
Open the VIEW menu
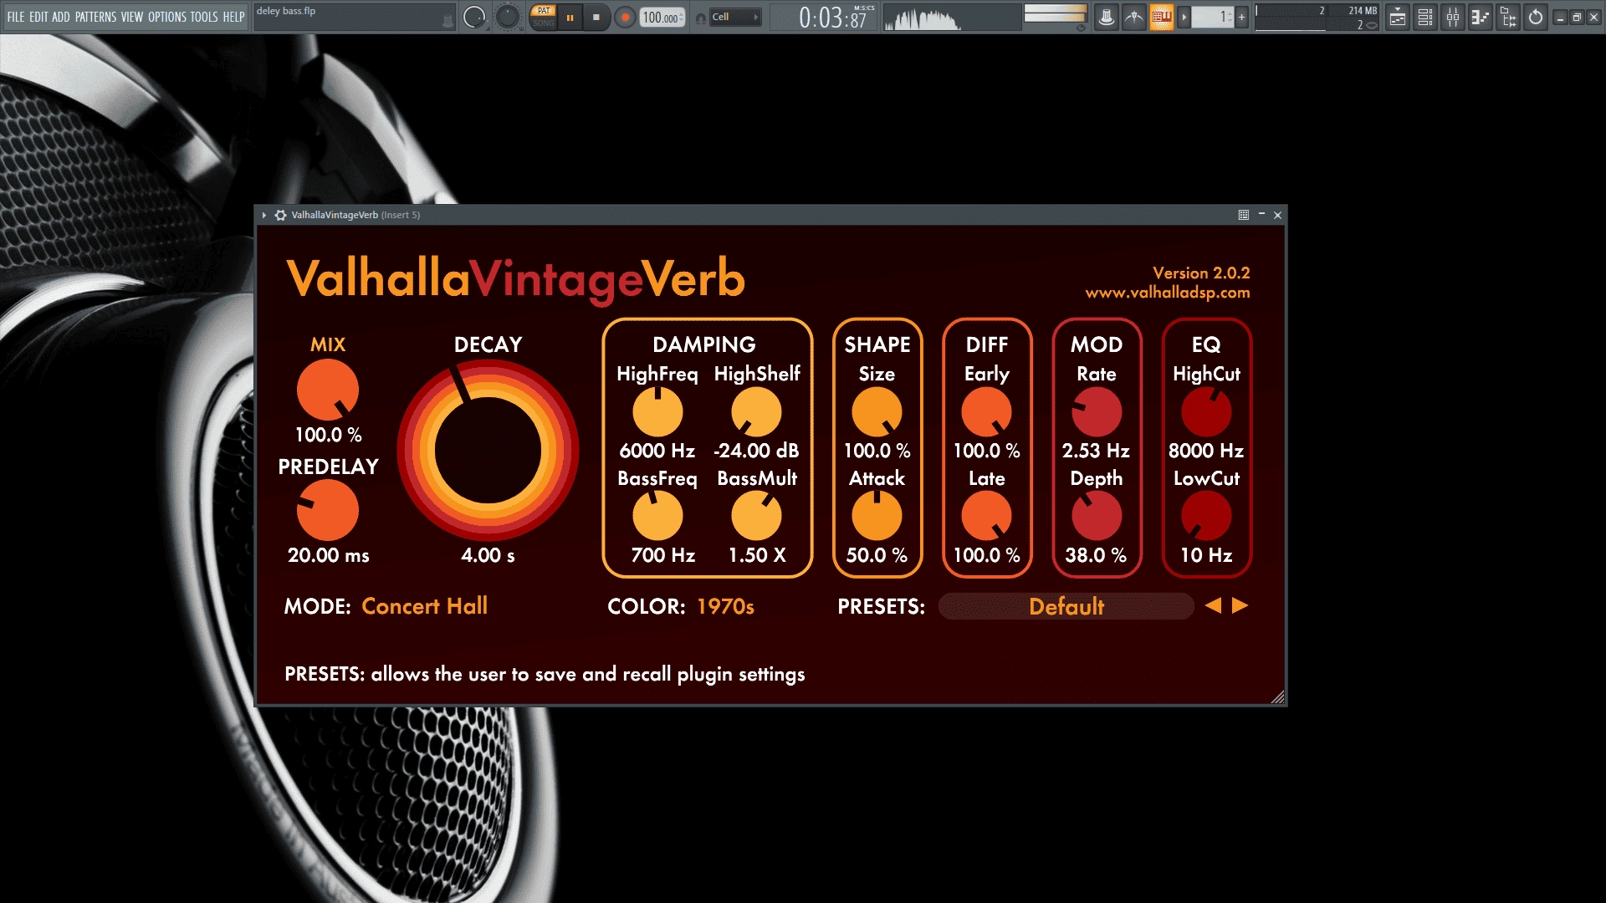(x=132, y=17)
